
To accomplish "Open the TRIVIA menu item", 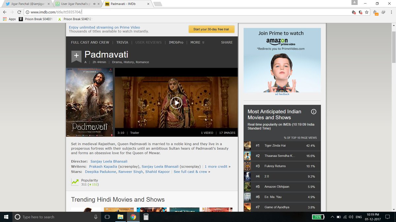I will [x=122, y=42].
